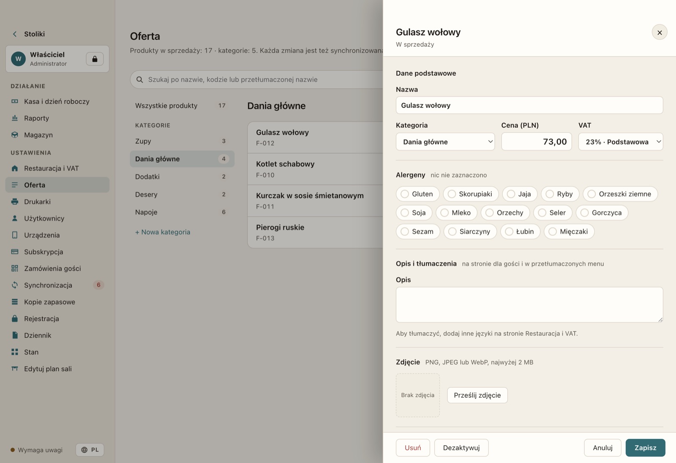The width and height of the screenshot is (676, 463).
Task: Click the Anuluj button
Action: (602, 447)
